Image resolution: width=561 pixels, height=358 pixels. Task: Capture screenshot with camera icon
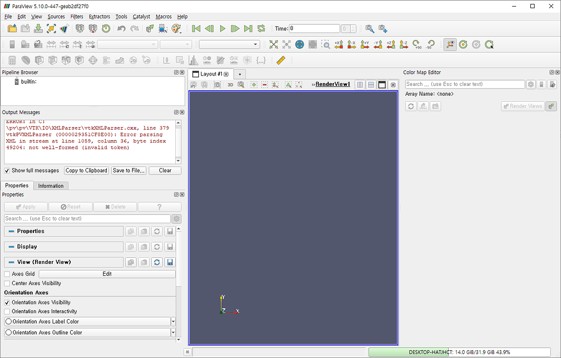coord(217,85)
